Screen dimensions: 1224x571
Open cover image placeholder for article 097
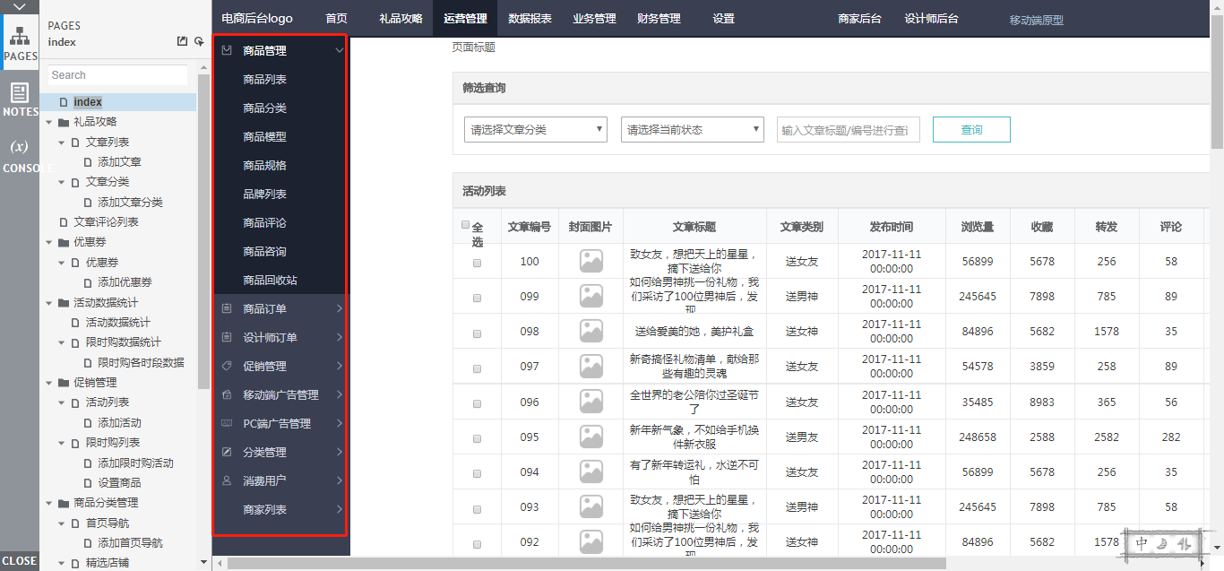point(591,366)
